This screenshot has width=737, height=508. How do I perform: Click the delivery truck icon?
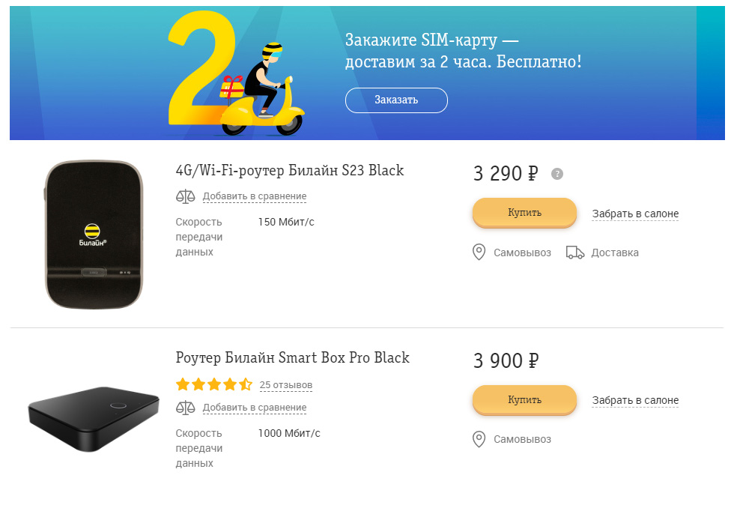tap(575, 253)
